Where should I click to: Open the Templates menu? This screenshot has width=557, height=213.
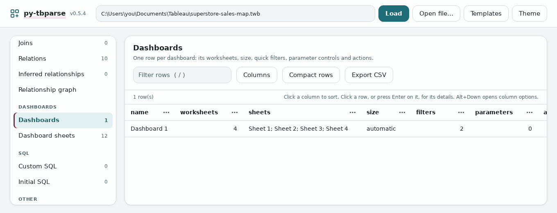(x=486, y=14)
